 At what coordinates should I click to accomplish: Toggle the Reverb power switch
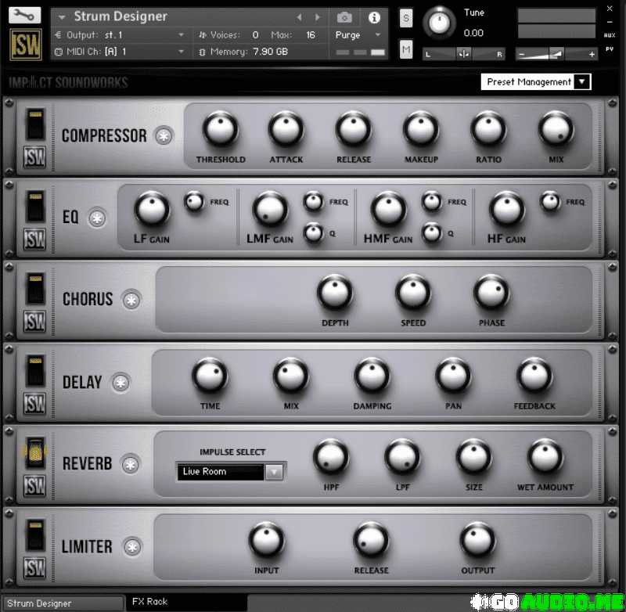pos(34,453)
